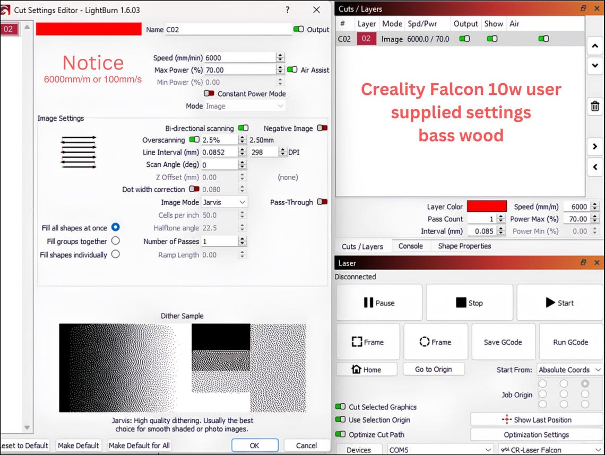The width and height of the screenshot is (605, 455).
Task: Open help with the question mark icon
Action: click(288, 10)
